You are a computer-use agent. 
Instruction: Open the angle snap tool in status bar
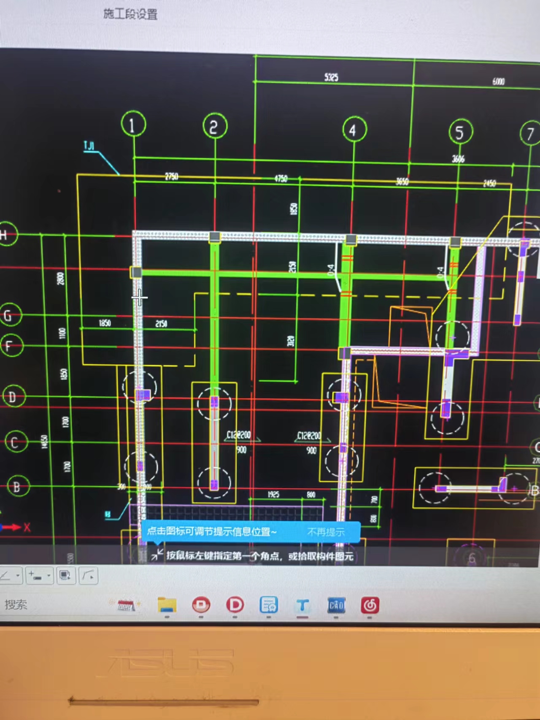tap(6, 575)
